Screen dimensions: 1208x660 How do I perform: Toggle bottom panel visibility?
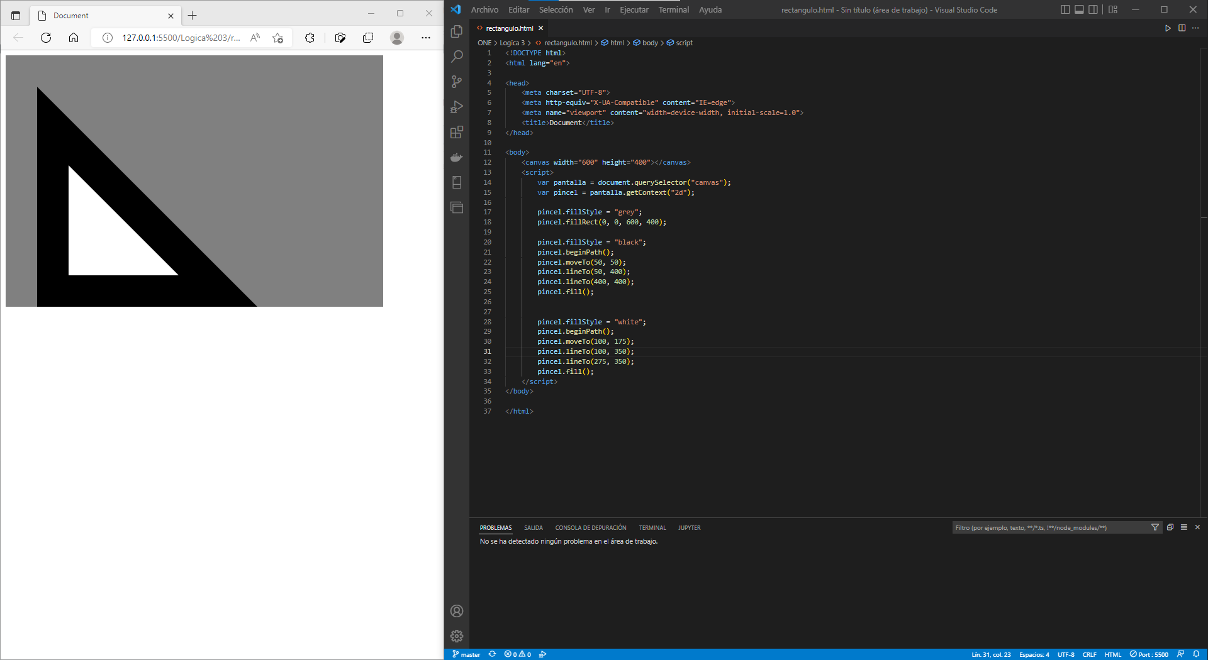pos(1079,9)
